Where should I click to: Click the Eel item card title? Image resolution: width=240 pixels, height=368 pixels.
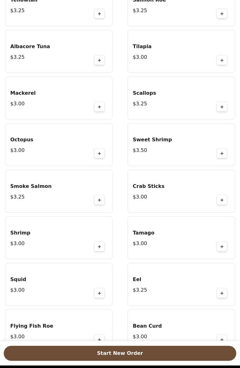coord(137,280)
